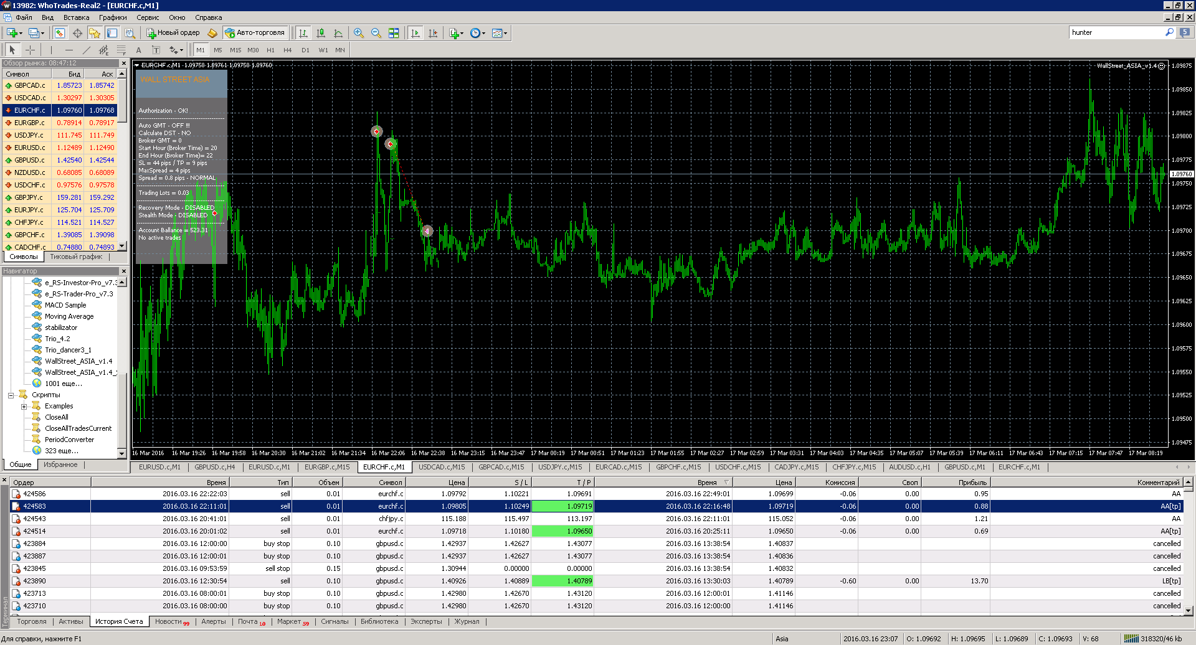Select the crosshair tool
The width and height of the screenshot is (1196, 645).
tap(30, 50)
